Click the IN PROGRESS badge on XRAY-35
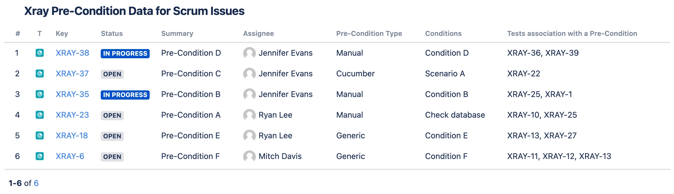 coord(125,95)
